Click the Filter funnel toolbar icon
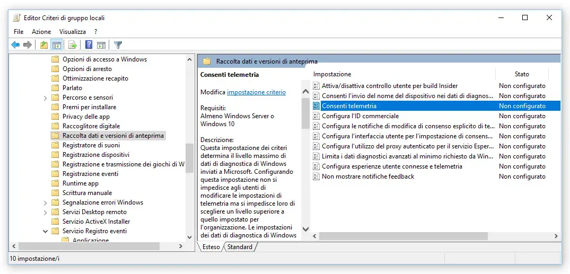The width and height of the screenshot is (570, 274). pos(118,45)
